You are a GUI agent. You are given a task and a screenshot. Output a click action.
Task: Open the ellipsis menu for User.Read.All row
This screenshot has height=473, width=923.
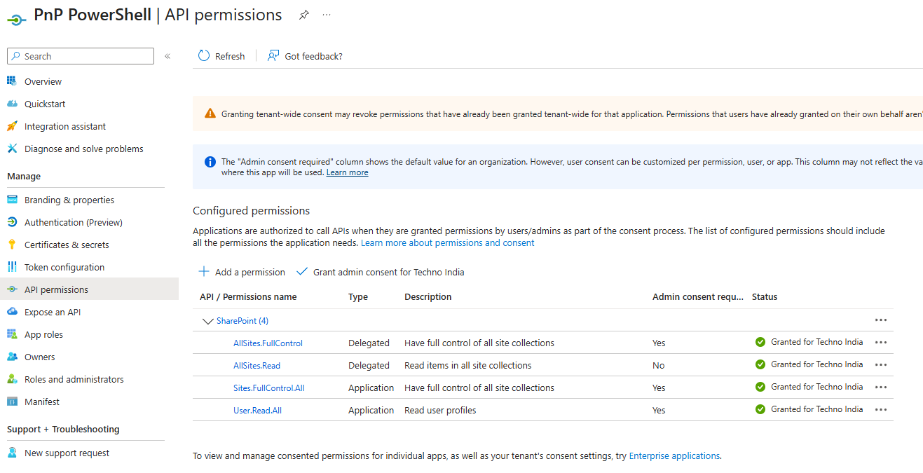(x=880, y=409)
